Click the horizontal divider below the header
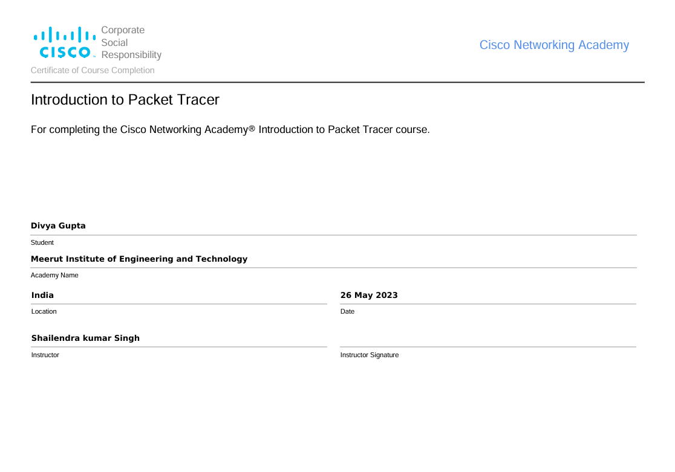Image resolution: width=675 pixels, height=472 pixels. click(337, 82)
